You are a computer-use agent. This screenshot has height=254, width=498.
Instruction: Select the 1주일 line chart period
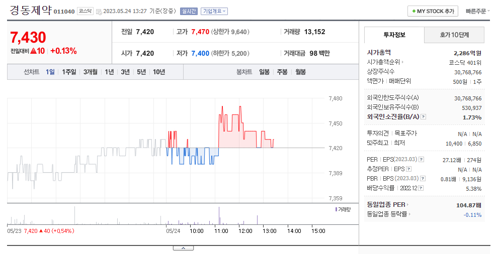click(x=69, y=72)
